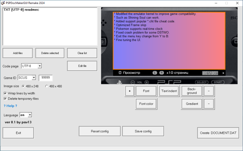The width and height of the screenshot is (243, 151).
Task: Click Reset config button
Action: (x=100, y=131)
